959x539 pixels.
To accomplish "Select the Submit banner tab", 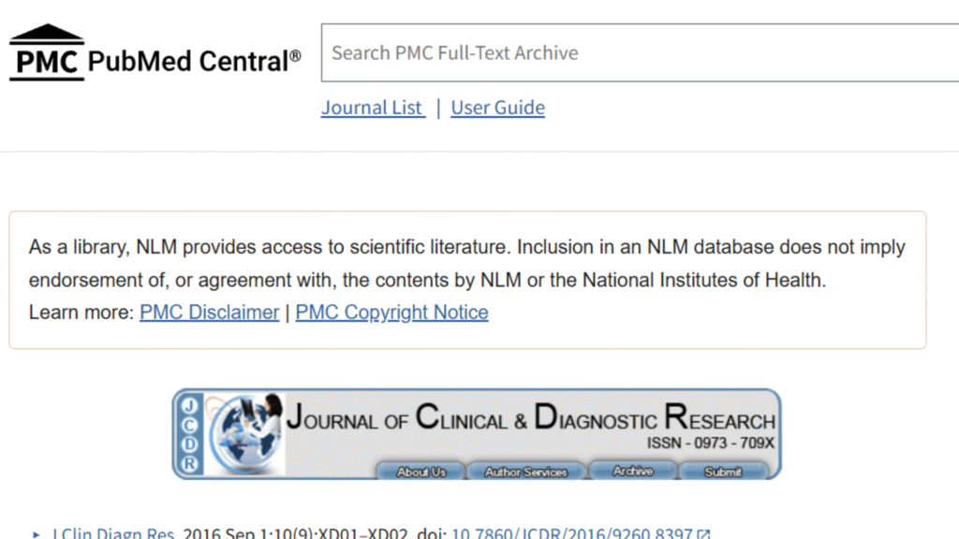I will click(723, 472).
